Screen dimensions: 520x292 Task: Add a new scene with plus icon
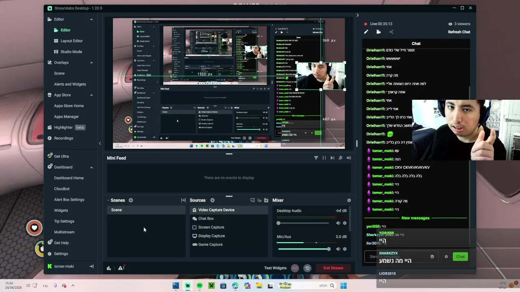point(131,200)
